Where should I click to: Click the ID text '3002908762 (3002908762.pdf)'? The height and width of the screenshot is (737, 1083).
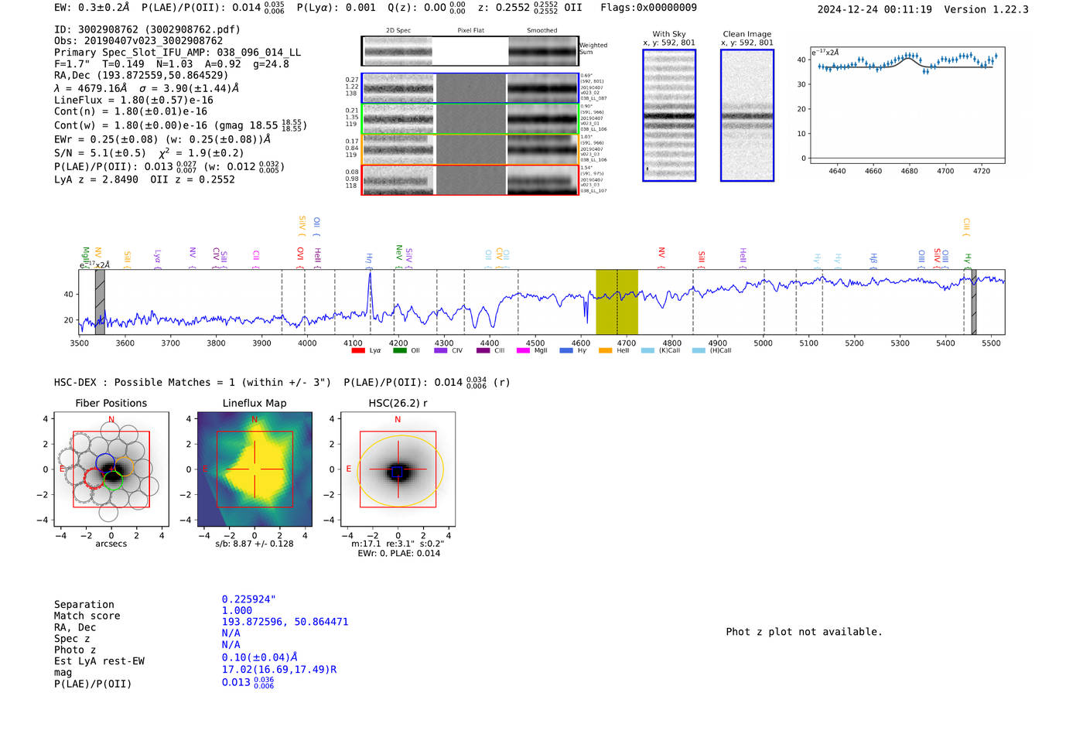(x=147, y=29)
